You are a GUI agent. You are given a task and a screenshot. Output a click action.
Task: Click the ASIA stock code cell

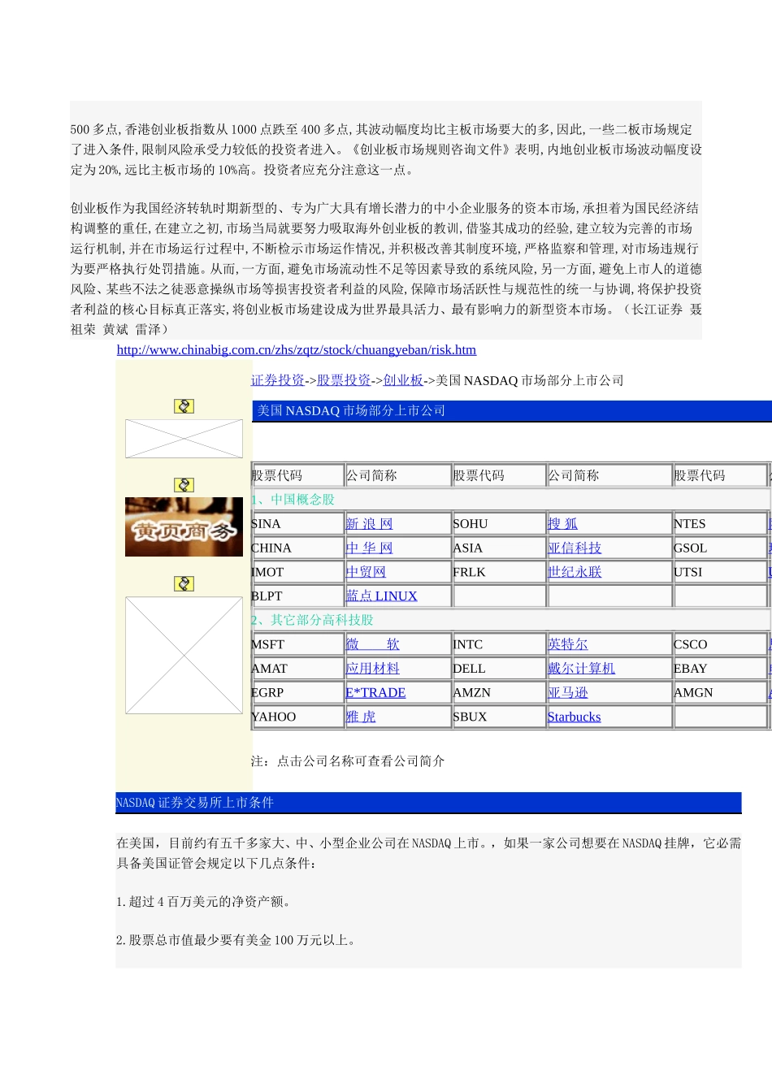(499, 548)
